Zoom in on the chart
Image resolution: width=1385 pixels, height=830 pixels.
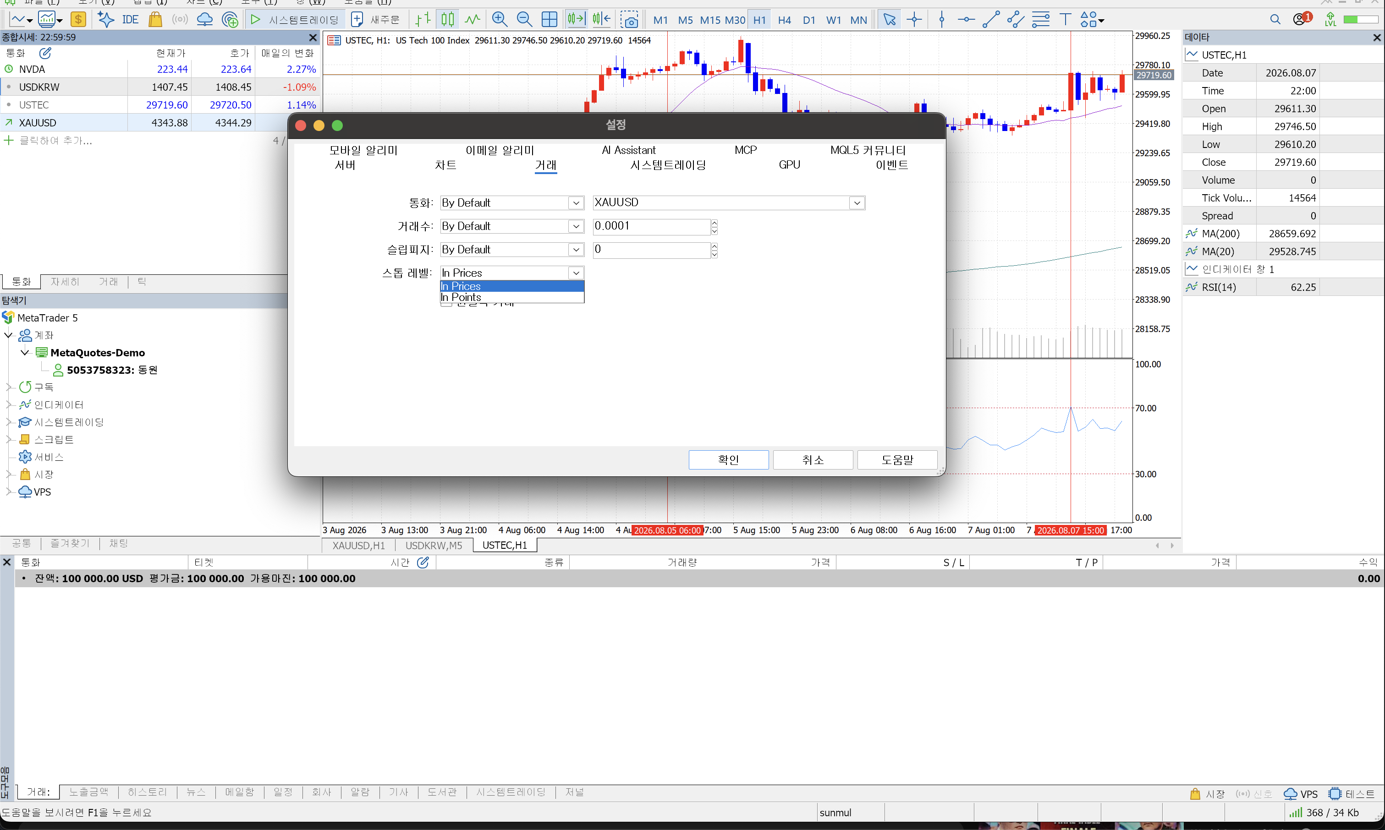[499, 20]
